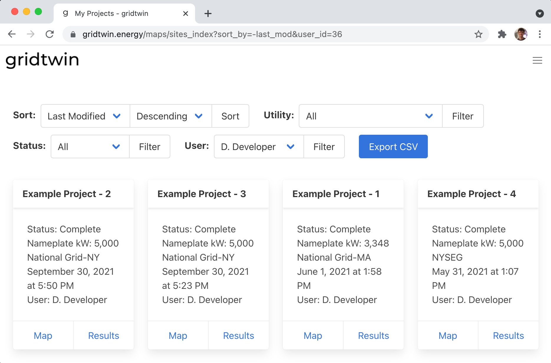Open the browser three-dot menu
The width and height of the screenshot is (551, 363).
tap(540, 34)
